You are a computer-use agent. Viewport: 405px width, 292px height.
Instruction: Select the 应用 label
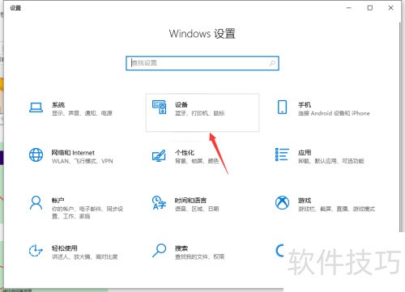click(x=305, y=153)
